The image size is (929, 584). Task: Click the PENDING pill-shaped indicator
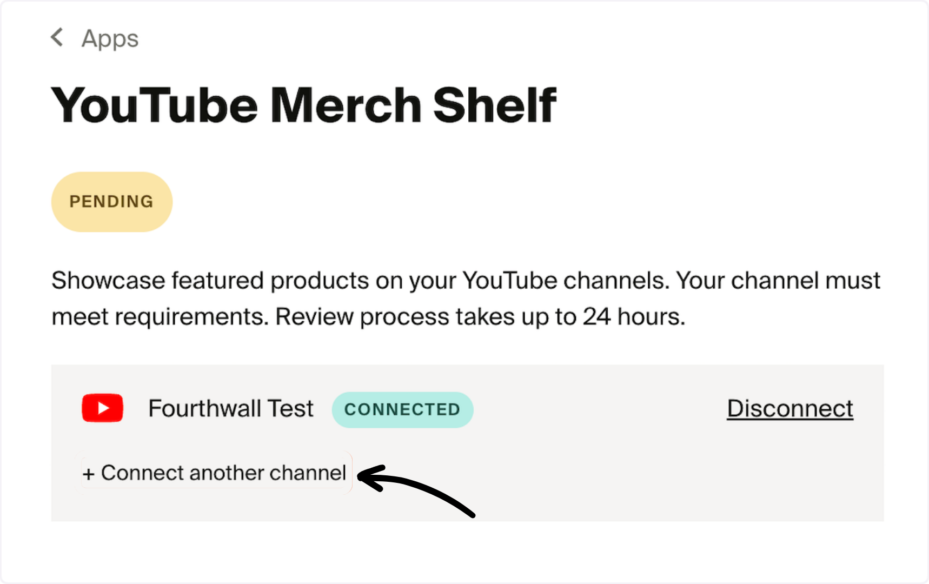(111, 201)
